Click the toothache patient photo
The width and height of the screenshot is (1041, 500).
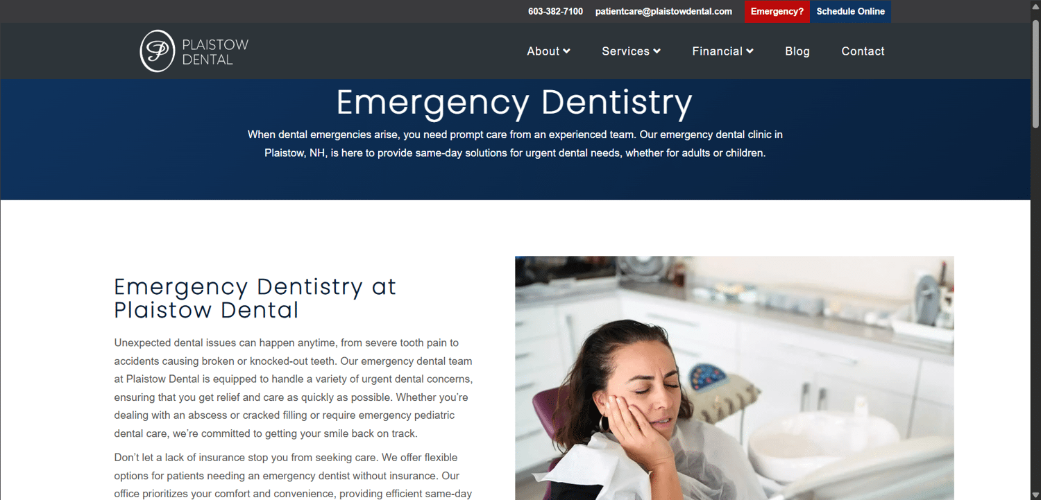click(734, 378)
